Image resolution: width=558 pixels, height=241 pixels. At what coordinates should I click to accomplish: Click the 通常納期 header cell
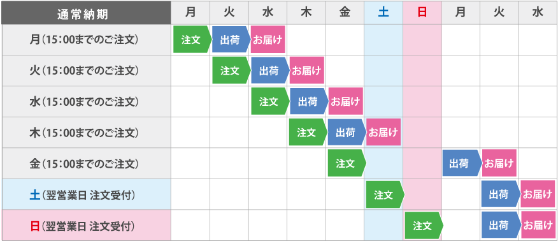point(86,13)
